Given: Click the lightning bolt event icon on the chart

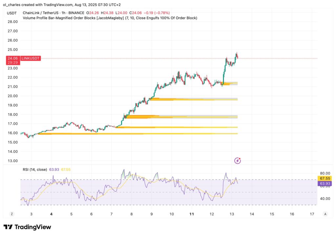Looking at the screenshot, I should click(237, 160).
